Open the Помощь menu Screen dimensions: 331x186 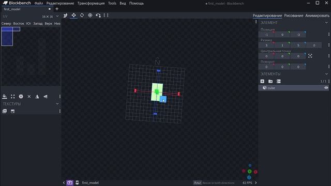137,3
